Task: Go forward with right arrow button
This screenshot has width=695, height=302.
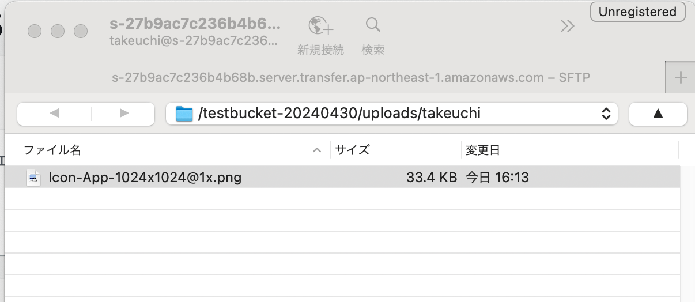Action: [123, 114]
